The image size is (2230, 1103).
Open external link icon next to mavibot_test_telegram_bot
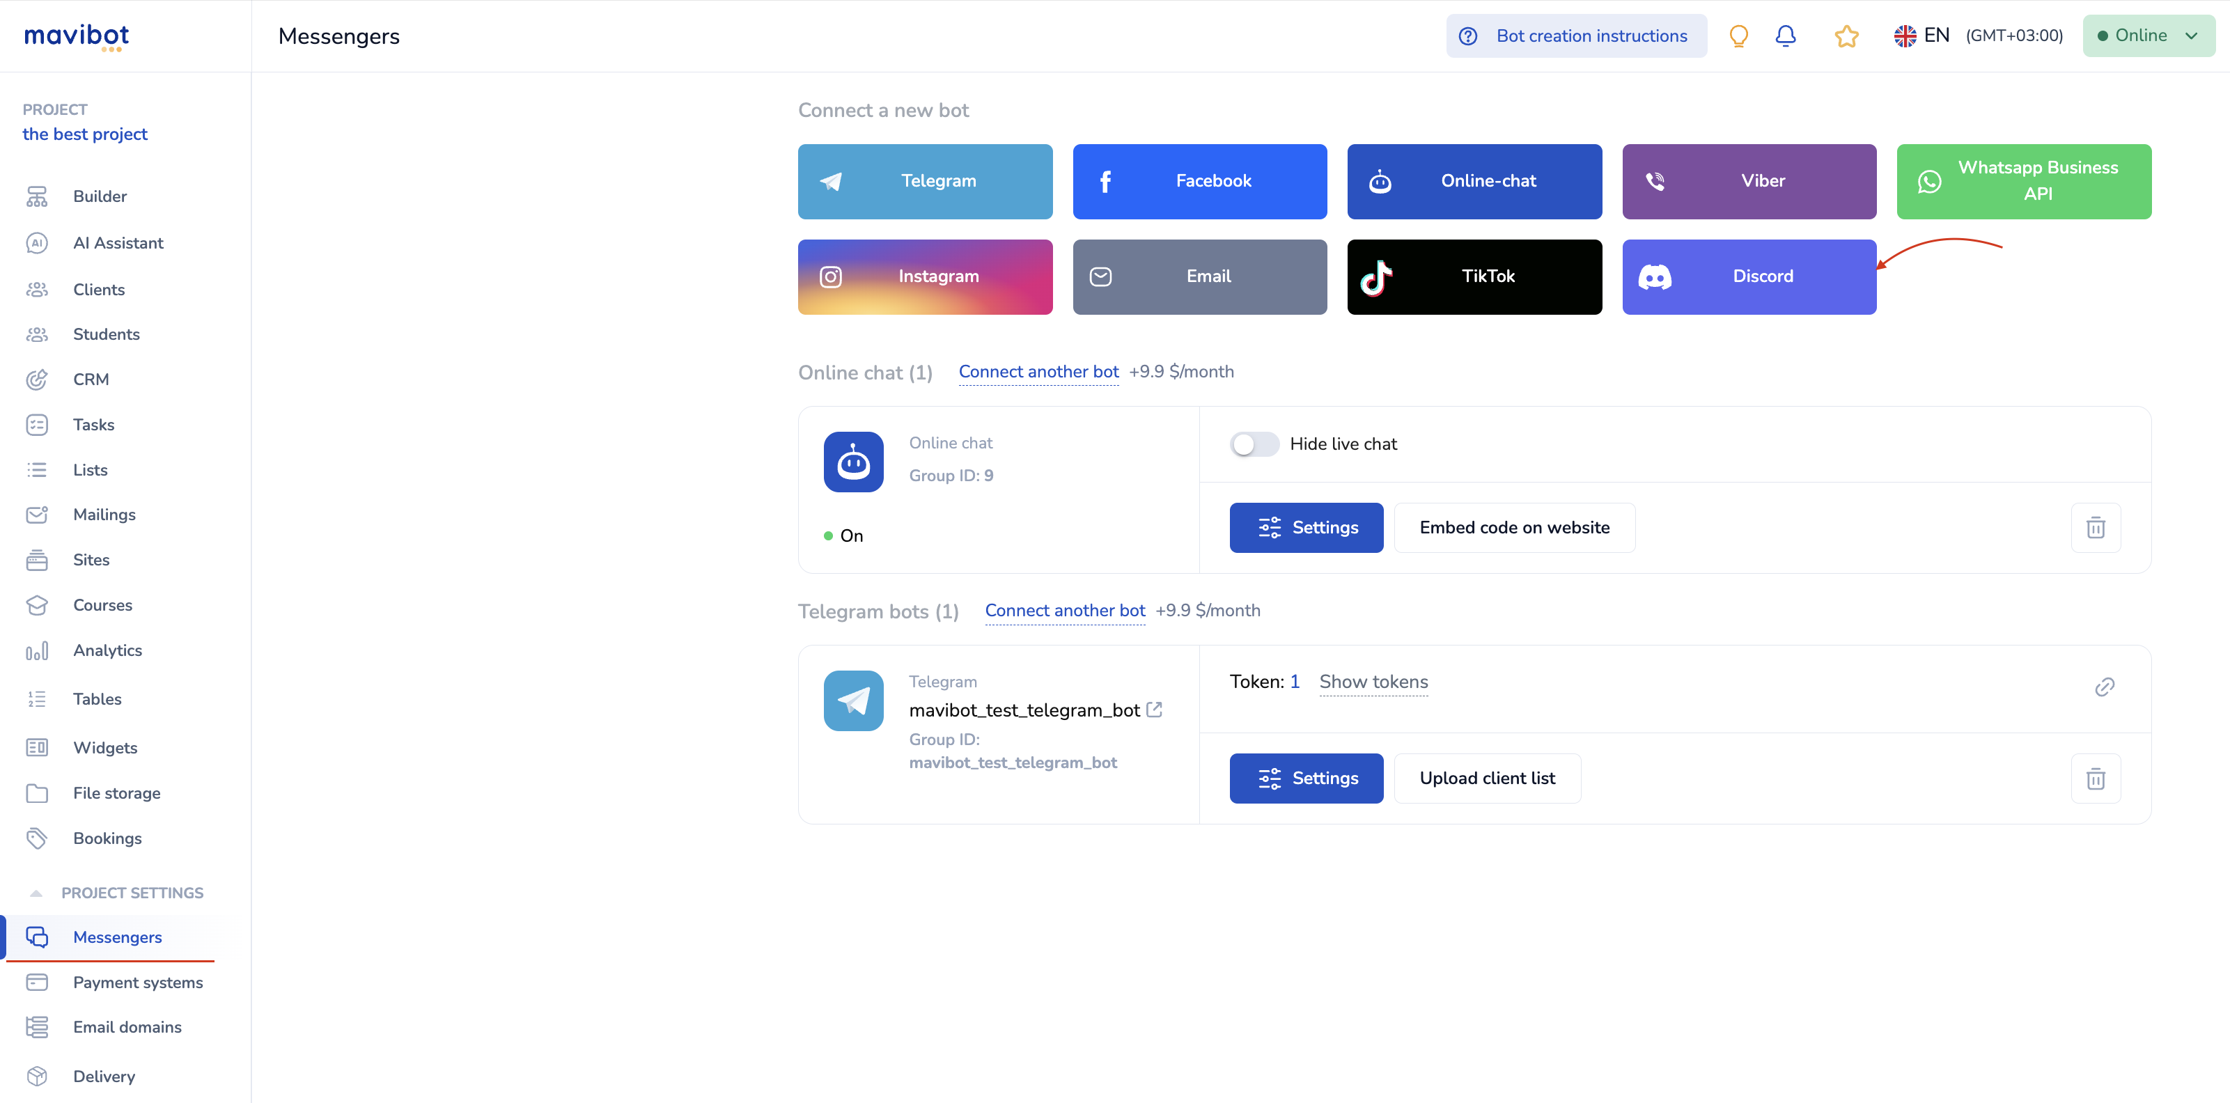pyautogui.click(x=1154, y=709)
